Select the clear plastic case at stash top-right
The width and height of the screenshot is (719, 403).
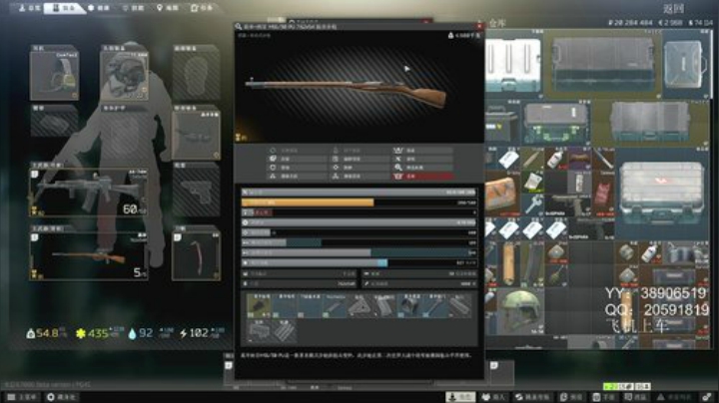pyautogui.click(x=686, y=64)
